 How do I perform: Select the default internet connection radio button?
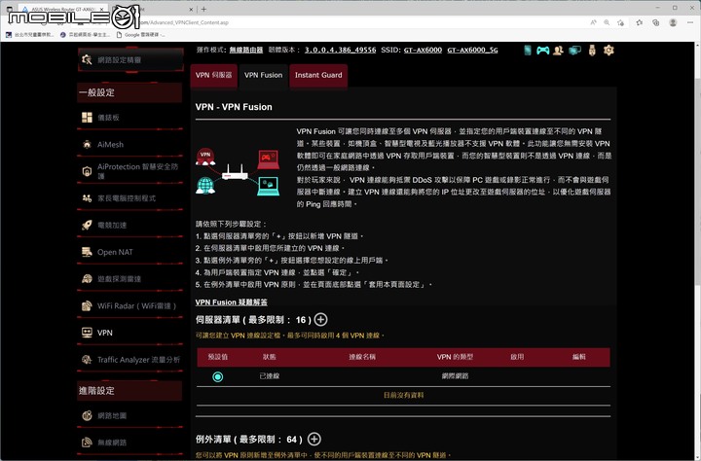(218, 376)
